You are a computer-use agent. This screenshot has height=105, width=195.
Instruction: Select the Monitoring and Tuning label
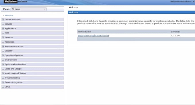coord(15,73)
